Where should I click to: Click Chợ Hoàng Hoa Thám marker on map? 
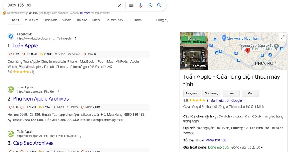224,38
